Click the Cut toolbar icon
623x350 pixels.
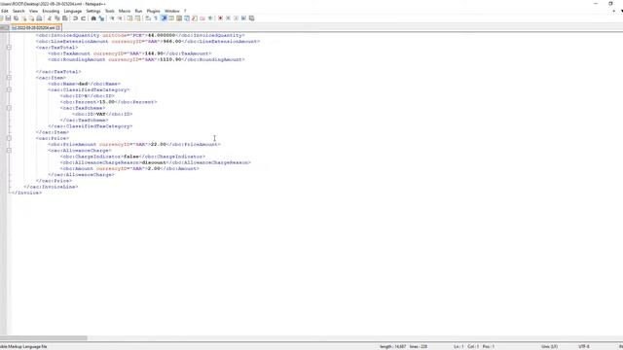[50, 18]
